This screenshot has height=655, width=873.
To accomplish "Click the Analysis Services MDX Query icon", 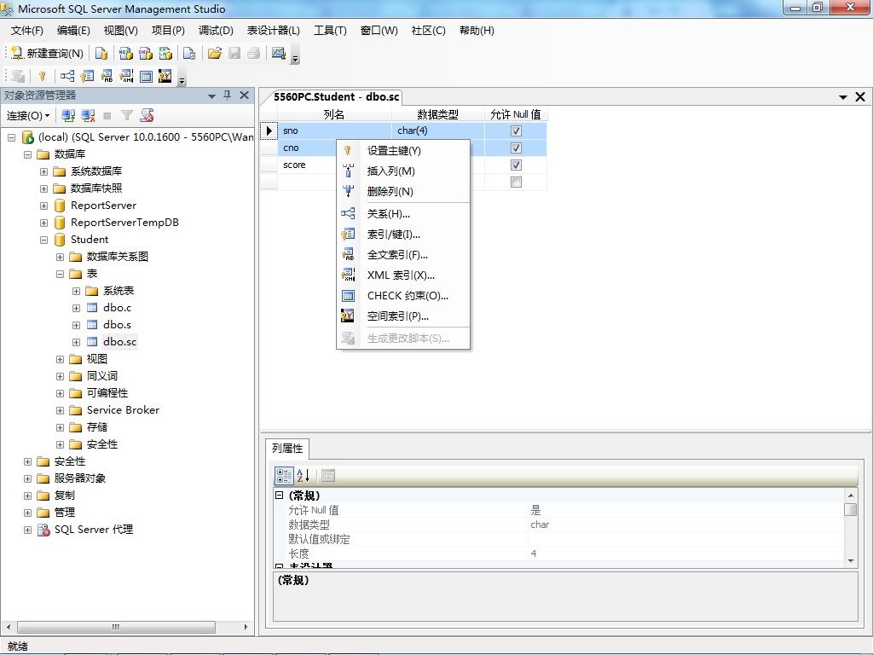I will 126,53.
